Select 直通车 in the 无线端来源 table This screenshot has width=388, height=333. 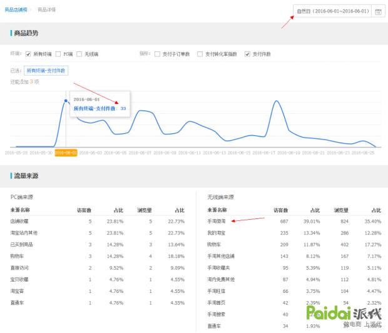click(294, 326)
